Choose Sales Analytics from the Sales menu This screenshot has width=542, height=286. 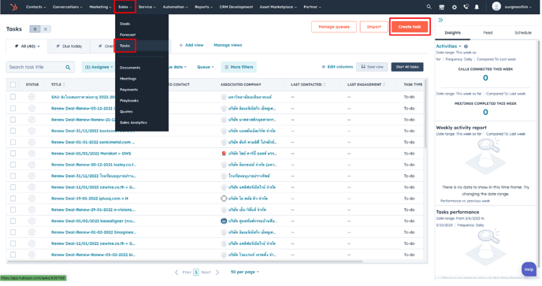click(134, 123)
